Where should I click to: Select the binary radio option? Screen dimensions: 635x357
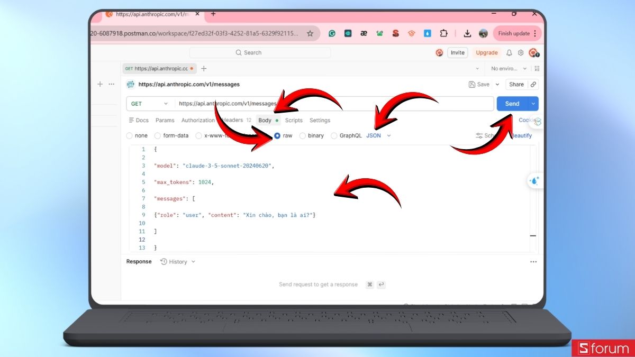[303, 136]
